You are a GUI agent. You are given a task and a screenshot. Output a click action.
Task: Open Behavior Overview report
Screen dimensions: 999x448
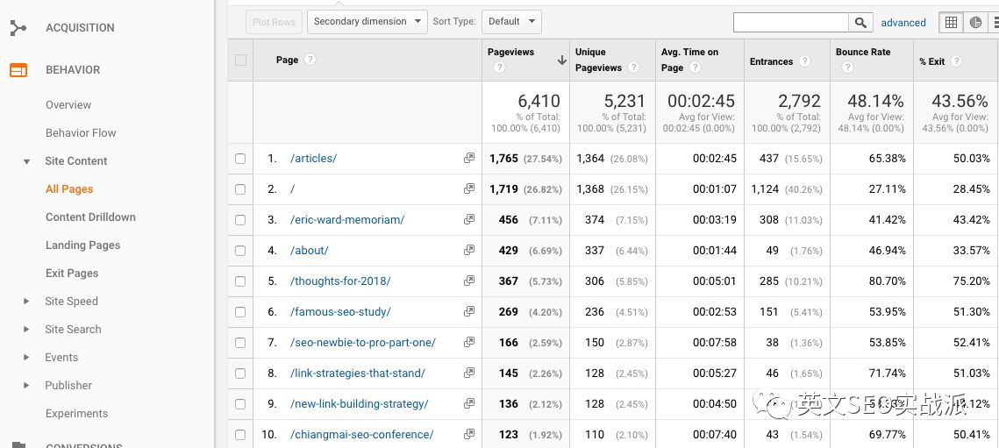pyautogui.click(x=68, y=105)
